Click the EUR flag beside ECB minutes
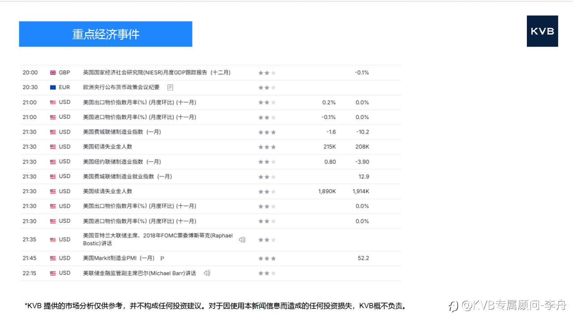 coord(53,87)
